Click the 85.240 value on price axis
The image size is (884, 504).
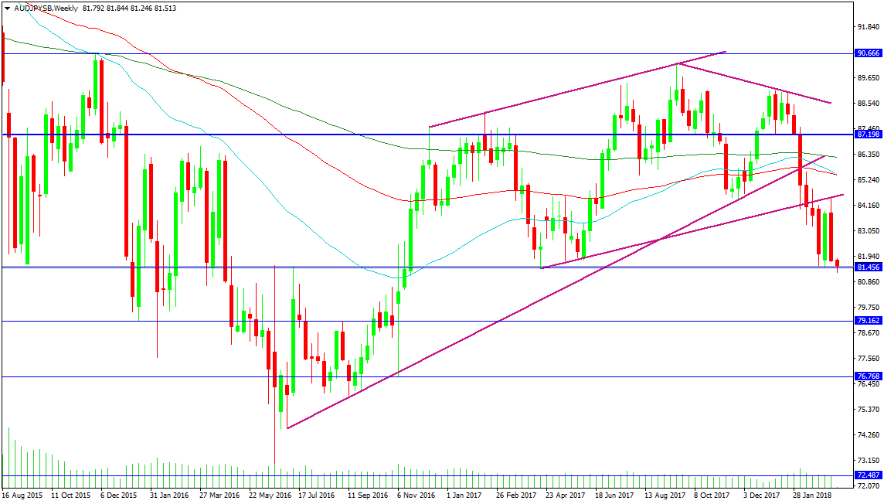pos(869,180)
